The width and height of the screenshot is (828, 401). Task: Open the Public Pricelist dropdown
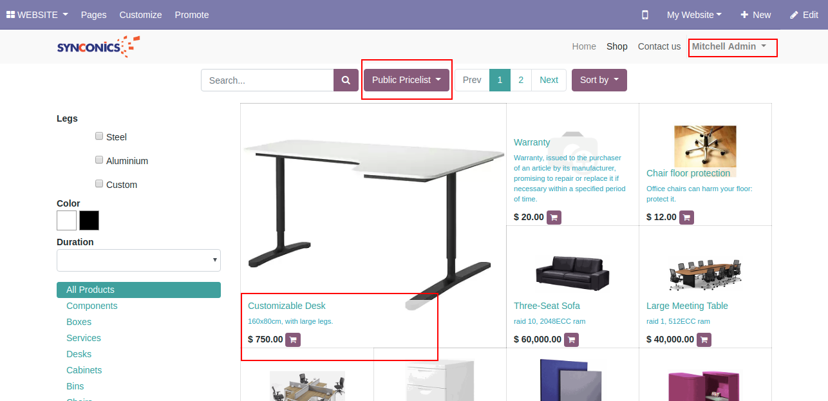(x=406, y=80)
